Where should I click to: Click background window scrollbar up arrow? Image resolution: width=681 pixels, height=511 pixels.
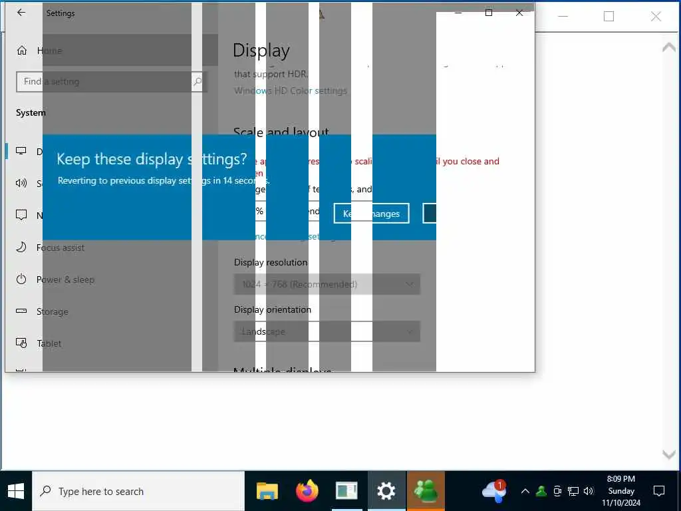click(x=669, y=47)
